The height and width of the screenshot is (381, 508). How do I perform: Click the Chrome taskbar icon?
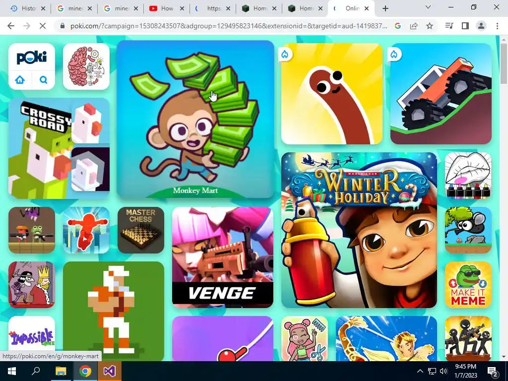[85, 371]
